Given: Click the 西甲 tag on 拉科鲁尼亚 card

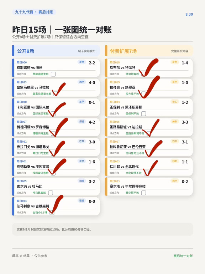Looking at the screenshot, I should [x=174, y=141].
